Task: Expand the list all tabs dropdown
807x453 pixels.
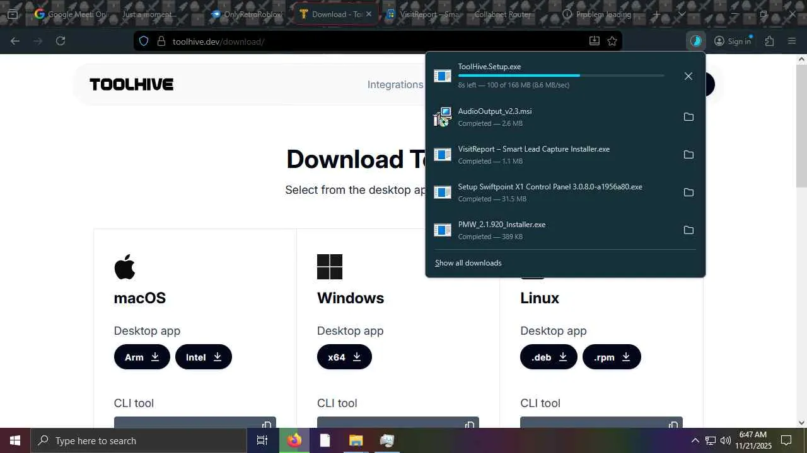Action: 682,14
